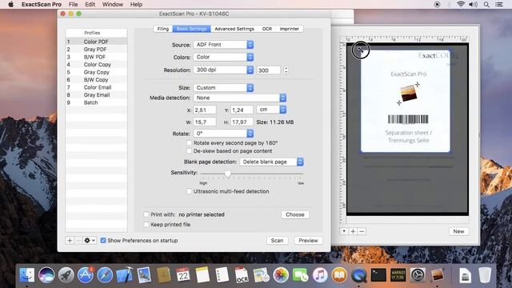Viewport: 512px width, 288px height.
Task: Enable Ultrasonic multi-feed detection
Action: click(189, 191)
